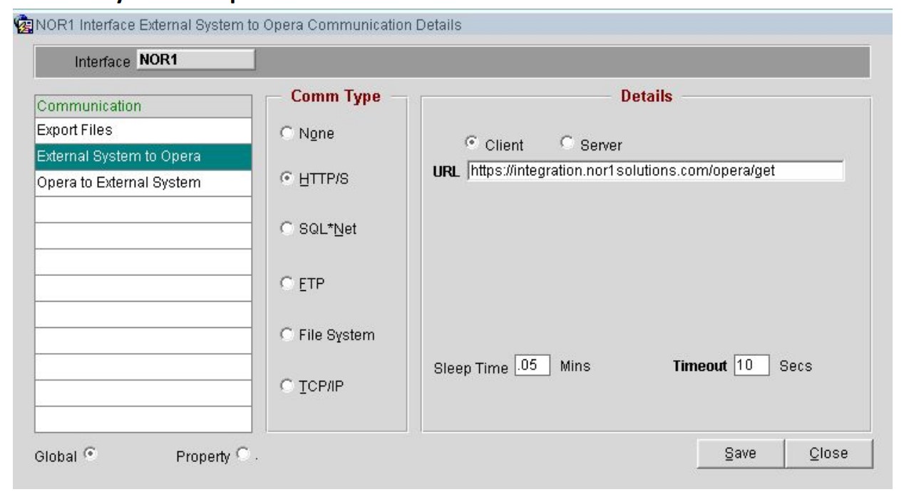Switch to Server mode radio button
Screen dimensions: 904x502
coord(567,143)
